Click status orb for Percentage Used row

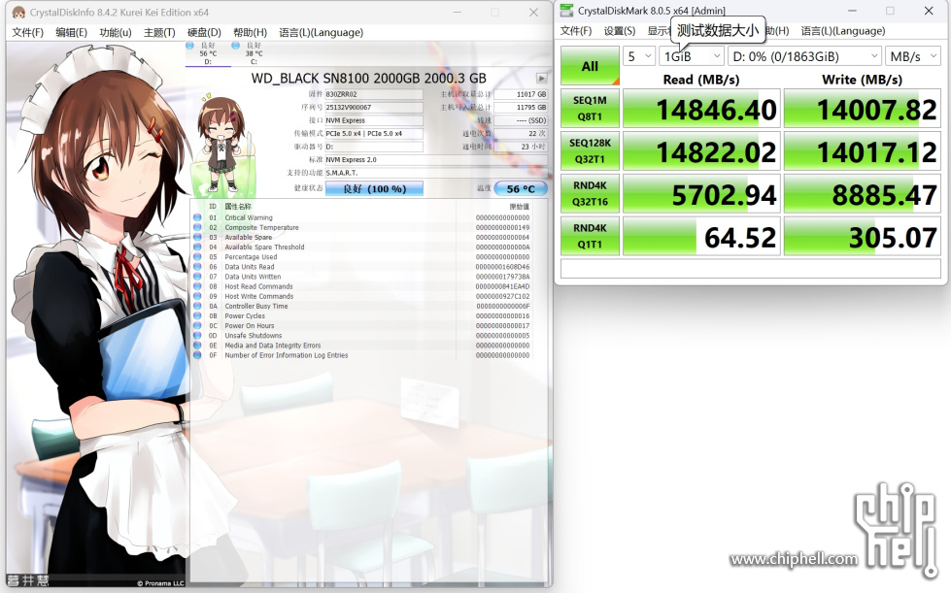pyautogui.click(x=197, y=257)
